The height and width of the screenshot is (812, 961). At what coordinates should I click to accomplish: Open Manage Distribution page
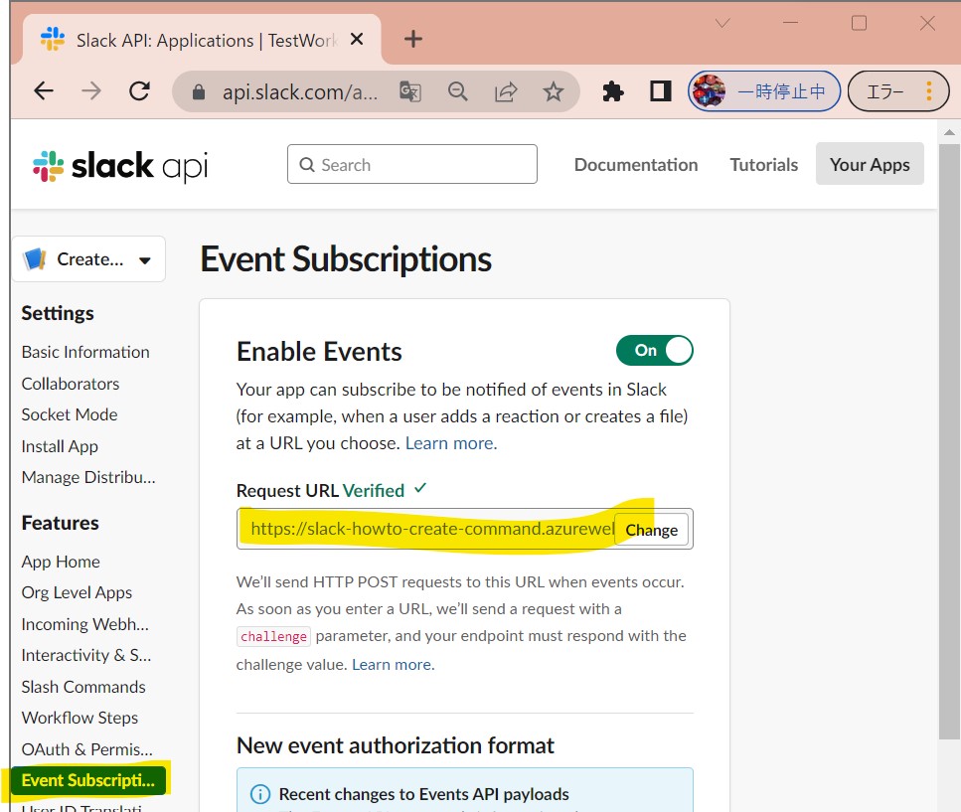coord(88,477)
